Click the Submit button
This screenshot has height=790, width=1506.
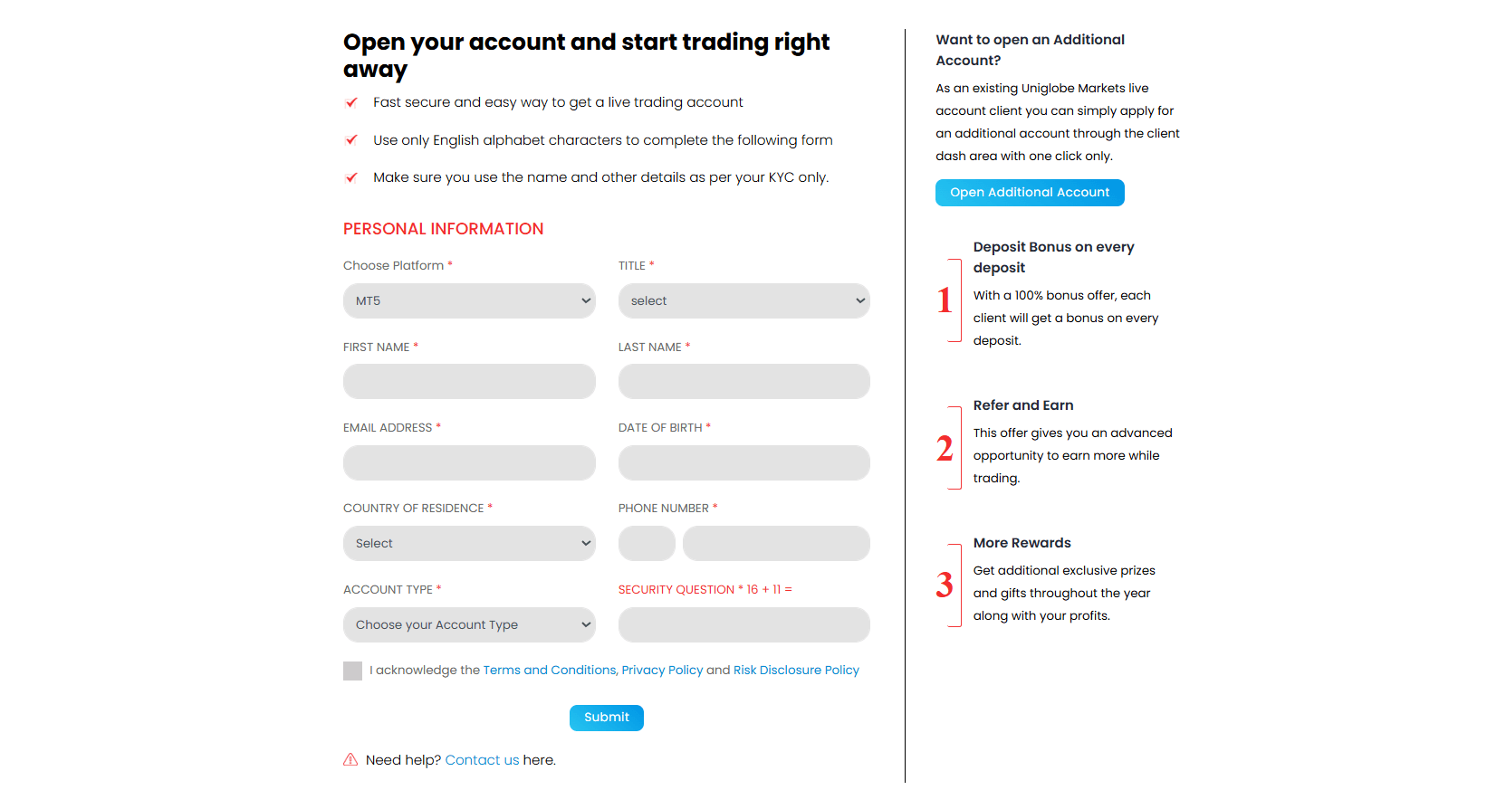tap(607, 718)
